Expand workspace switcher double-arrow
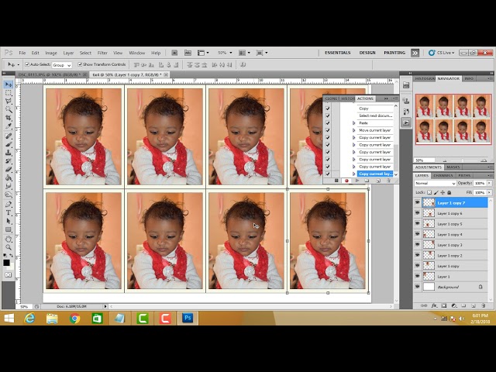Screen dimensions: 496x372 coord(415,53)
